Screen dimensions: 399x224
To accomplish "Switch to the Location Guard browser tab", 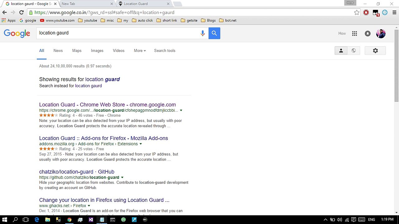I will click(x=143, y=4).
